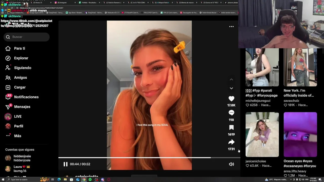Click the savaschulz username link

click(x=292, y=101)
